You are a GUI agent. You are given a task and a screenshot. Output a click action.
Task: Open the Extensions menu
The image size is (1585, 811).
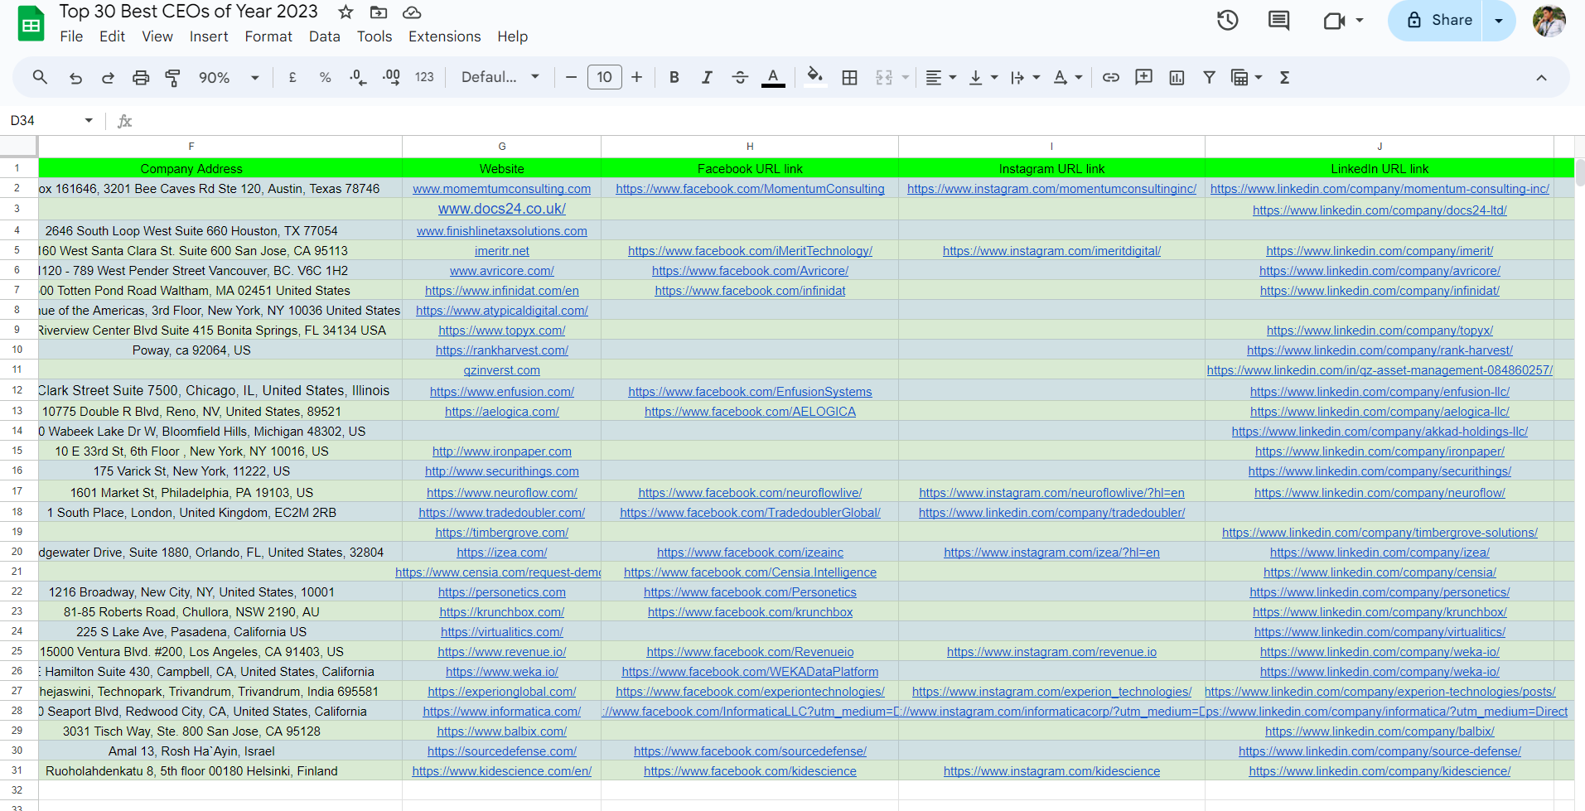pyautogui.click(x=444, y=36)
